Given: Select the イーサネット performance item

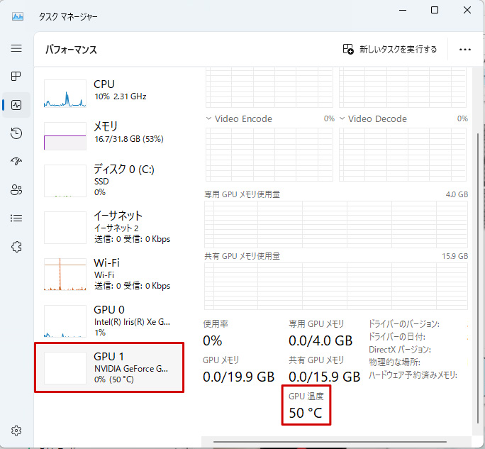Looking at the screenshot, I should (109, 226).
